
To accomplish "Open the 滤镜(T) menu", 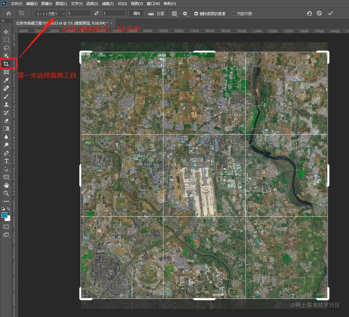I will pos(108,3).
